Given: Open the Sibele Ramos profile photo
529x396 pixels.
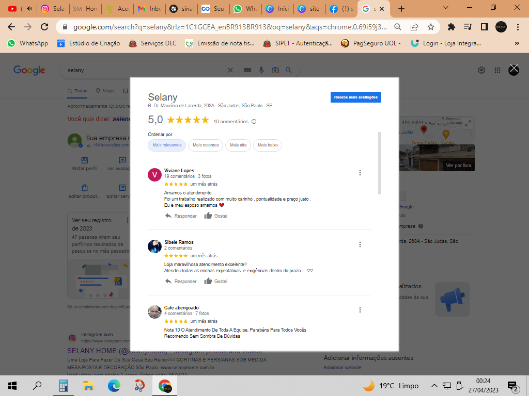Looking at the screenshot, I should (154, 246).
